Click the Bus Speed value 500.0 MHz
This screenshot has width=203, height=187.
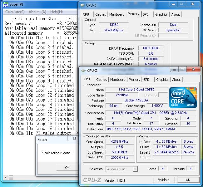pos(119,152)
